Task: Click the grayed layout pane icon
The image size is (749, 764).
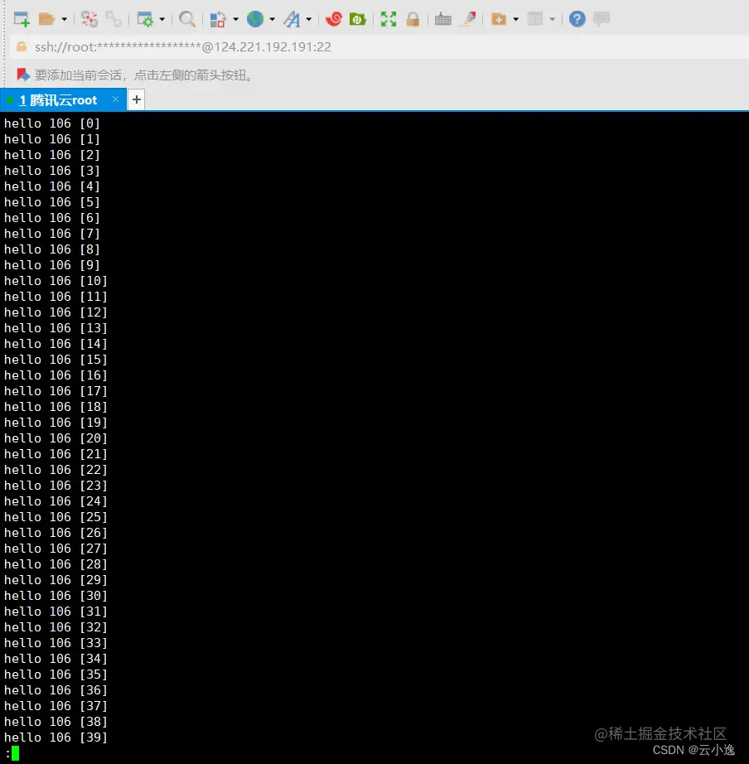Action: [535, 20]
